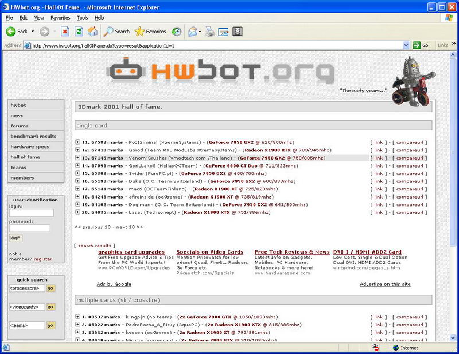
Task: Click the Forward navigation arrow
Action: coord(45,32)
